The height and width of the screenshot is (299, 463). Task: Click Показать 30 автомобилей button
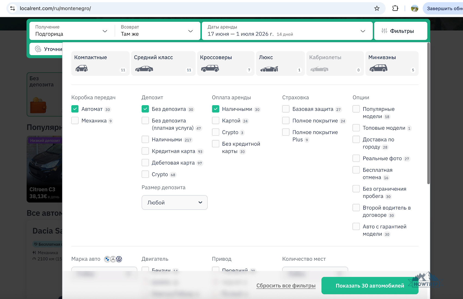click(370, 286)
